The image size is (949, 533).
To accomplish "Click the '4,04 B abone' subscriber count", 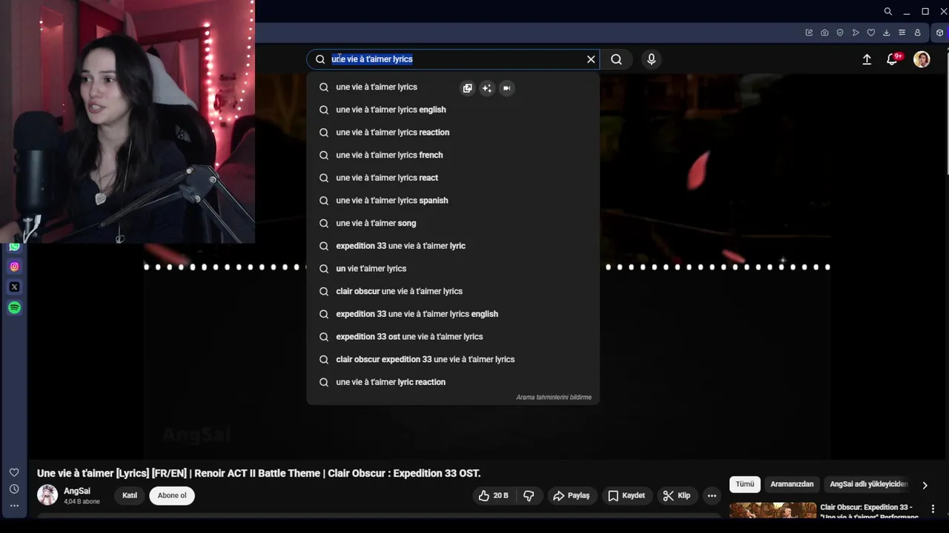I will pos(82,502).
